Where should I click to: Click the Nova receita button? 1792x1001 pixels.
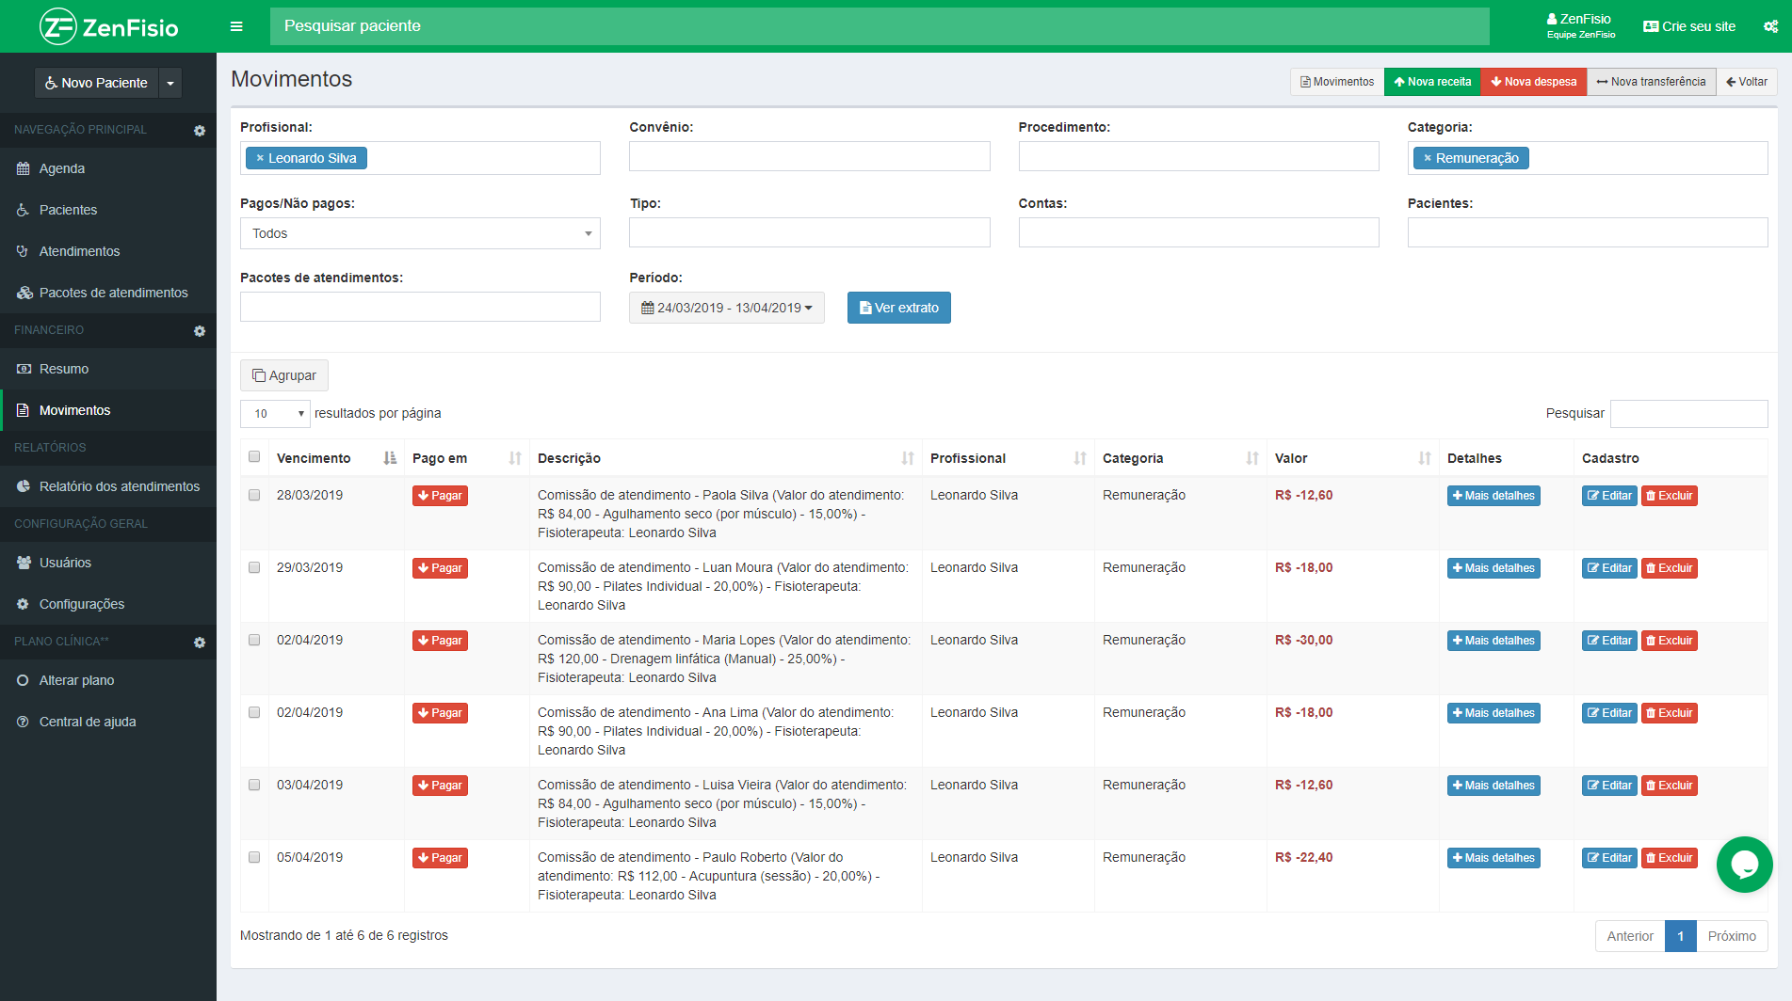click(x=1431, y=82)
